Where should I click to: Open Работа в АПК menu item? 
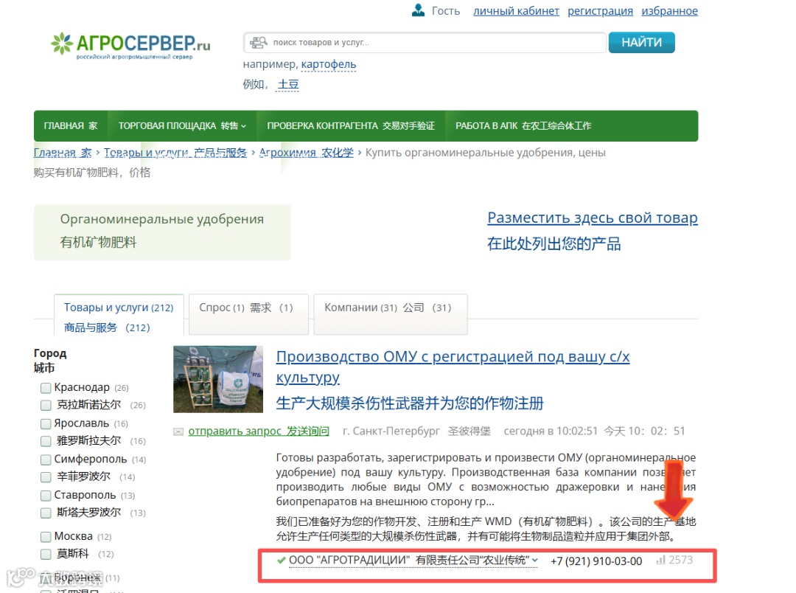(523, 126)
